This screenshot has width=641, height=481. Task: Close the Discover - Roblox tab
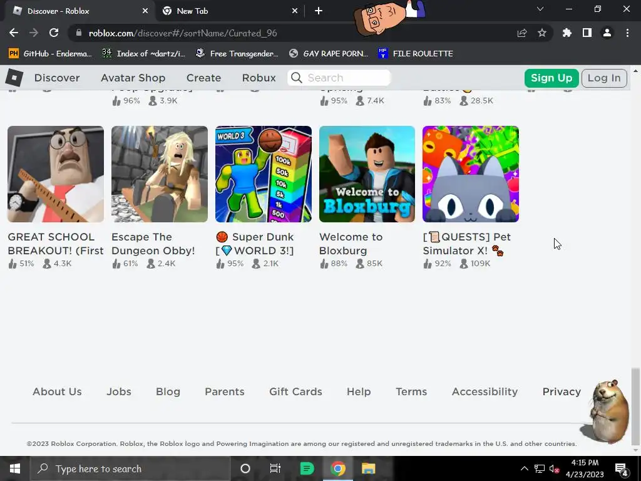click(145, 11)
